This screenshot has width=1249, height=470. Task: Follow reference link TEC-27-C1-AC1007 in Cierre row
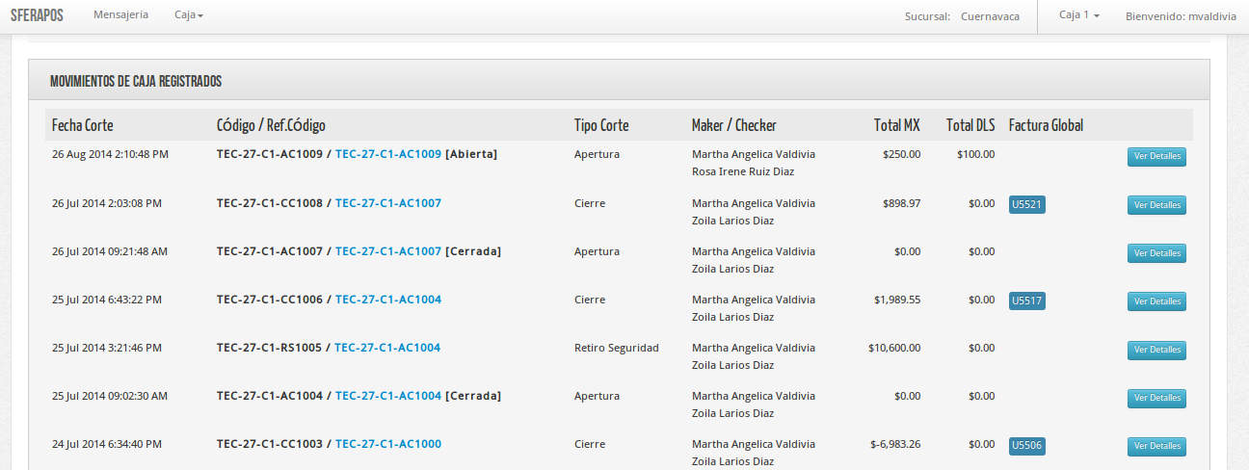387,203
